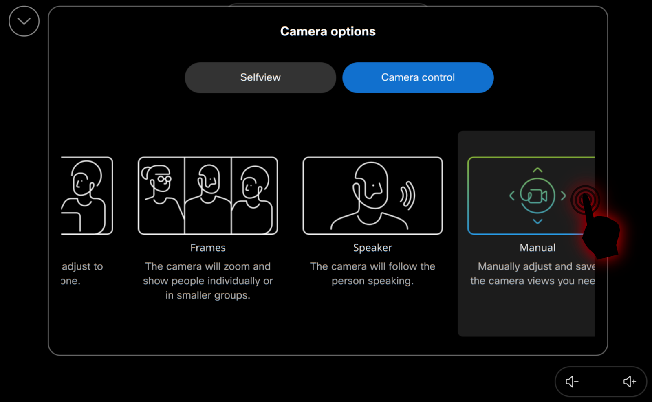Choose the Frames three-person illustration
Viewport: 652px width, 402px height.
pos(208,196)
